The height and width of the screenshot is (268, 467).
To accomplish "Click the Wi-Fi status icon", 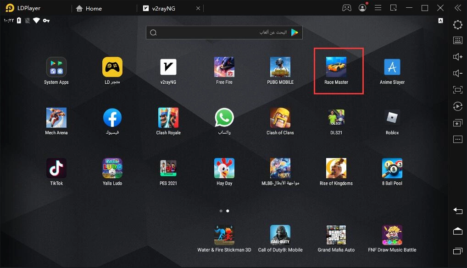I will (36, 21).
